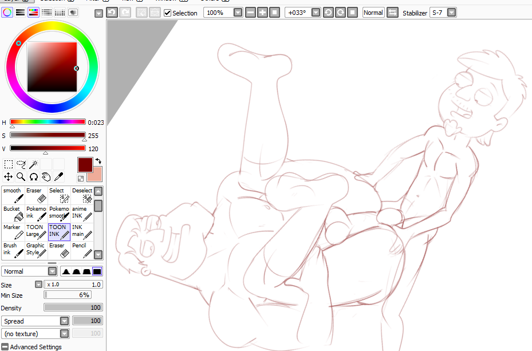Select the Hand pan tool
The width and height of the screenshot is (532, 351).
click(46, 177)
